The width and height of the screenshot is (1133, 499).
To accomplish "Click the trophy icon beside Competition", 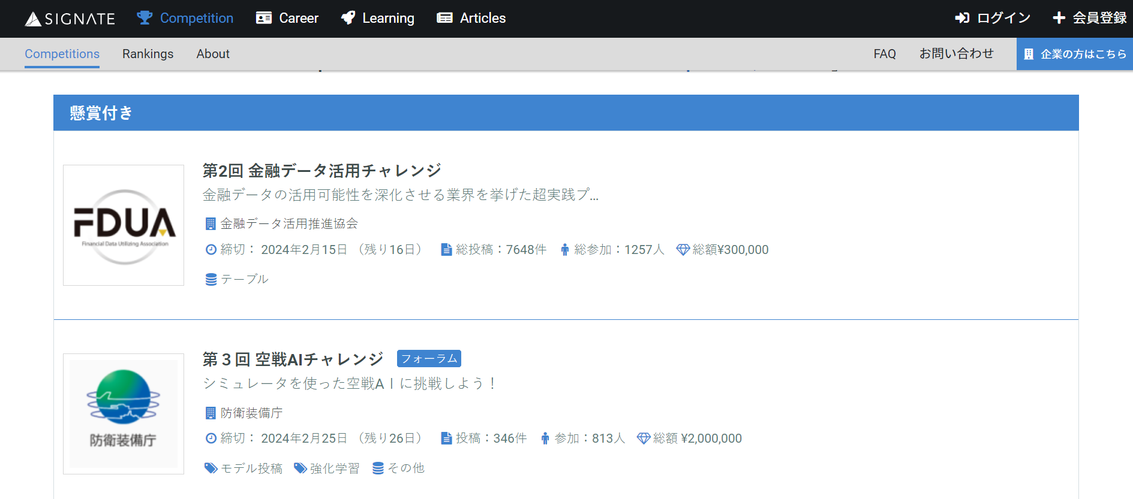I will [x=145, y=18].
